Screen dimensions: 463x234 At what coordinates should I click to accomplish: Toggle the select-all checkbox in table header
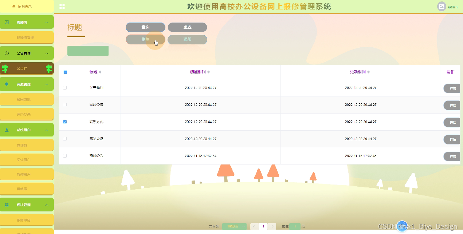point(65,72)
